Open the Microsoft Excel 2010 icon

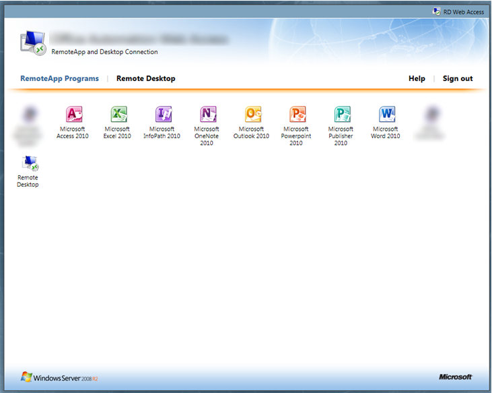[x=118, y=114]
